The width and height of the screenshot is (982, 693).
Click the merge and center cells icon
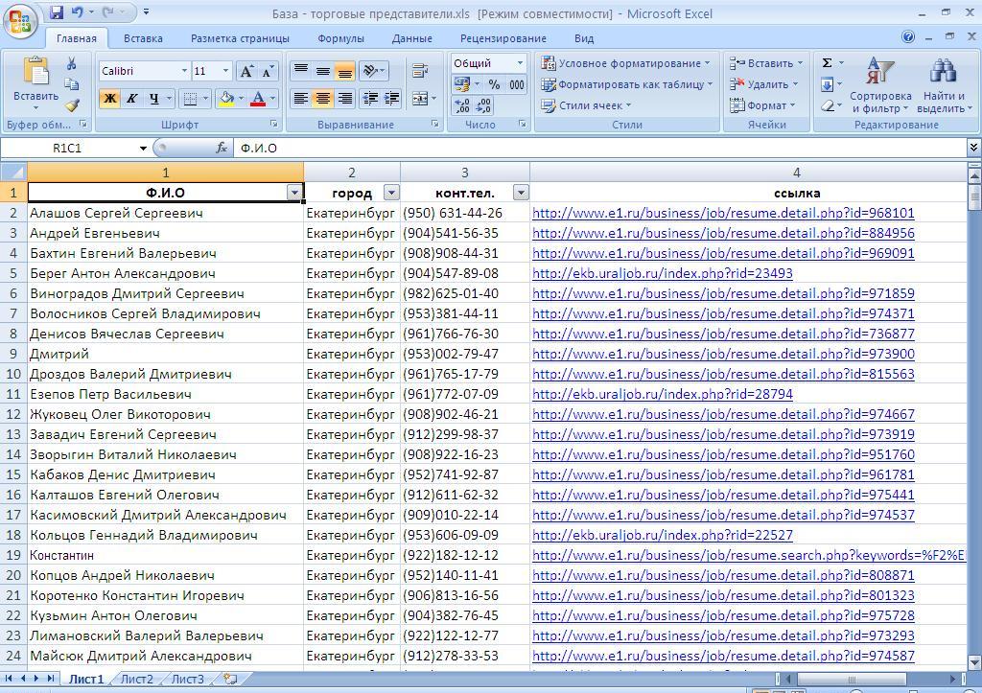coord(420,99)
